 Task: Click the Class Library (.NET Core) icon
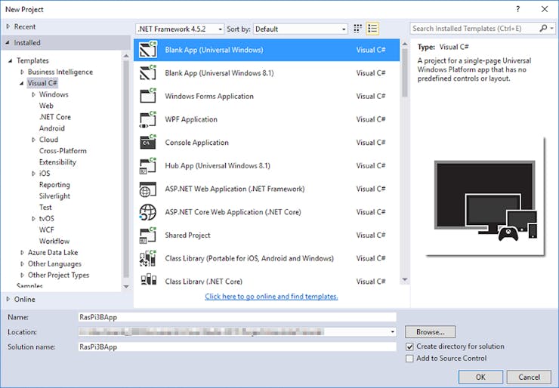pos(147,279)
